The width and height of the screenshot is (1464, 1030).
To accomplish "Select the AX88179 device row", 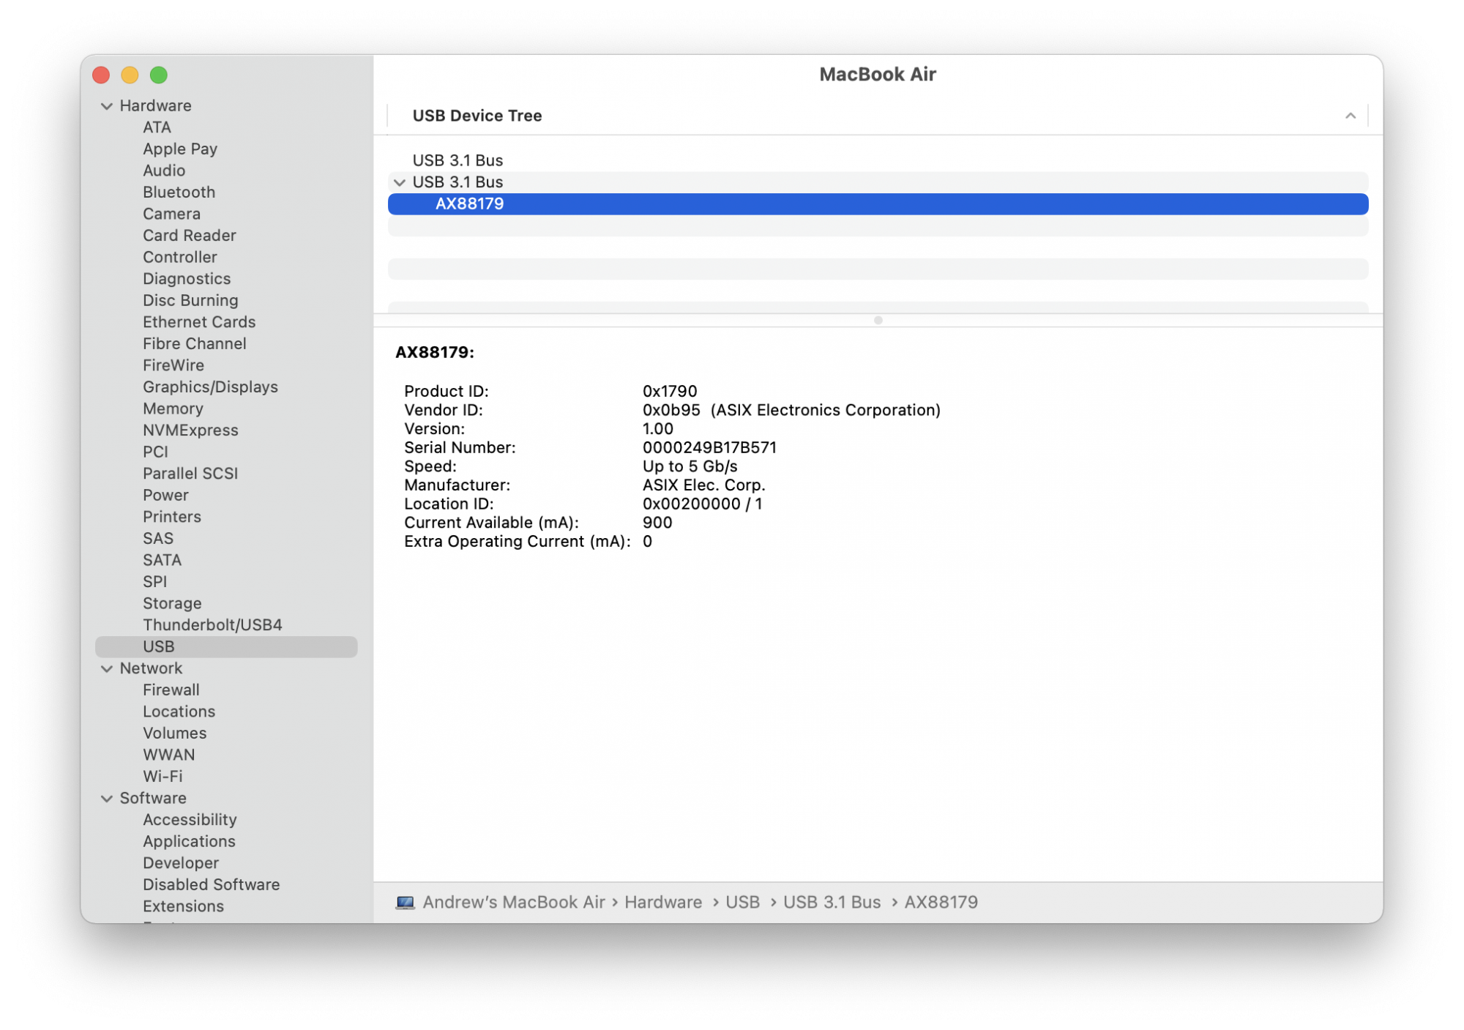I will pyautogui.click(x=470, y=204).
